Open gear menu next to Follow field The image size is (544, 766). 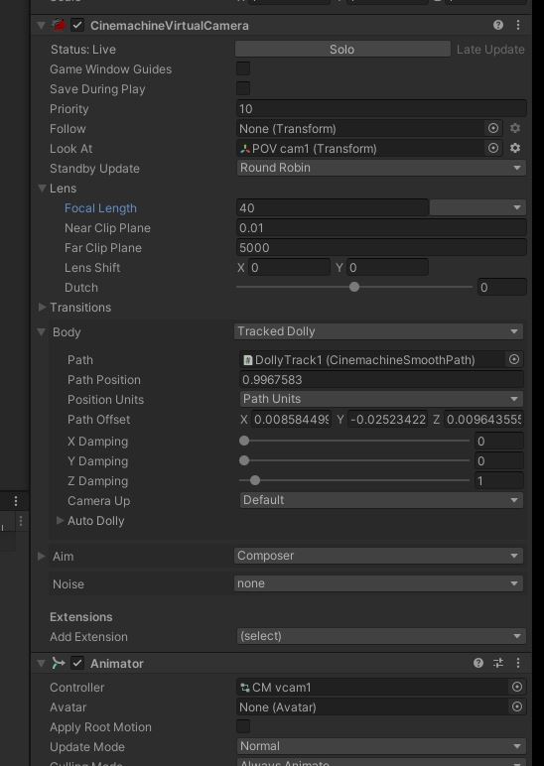tap(515, 128)
